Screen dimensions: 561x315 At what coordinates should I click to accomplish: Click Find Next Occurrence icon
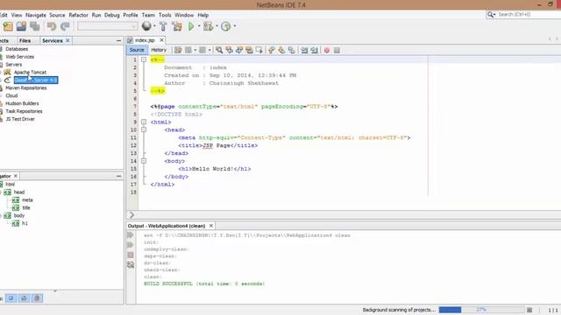[239, 51]
